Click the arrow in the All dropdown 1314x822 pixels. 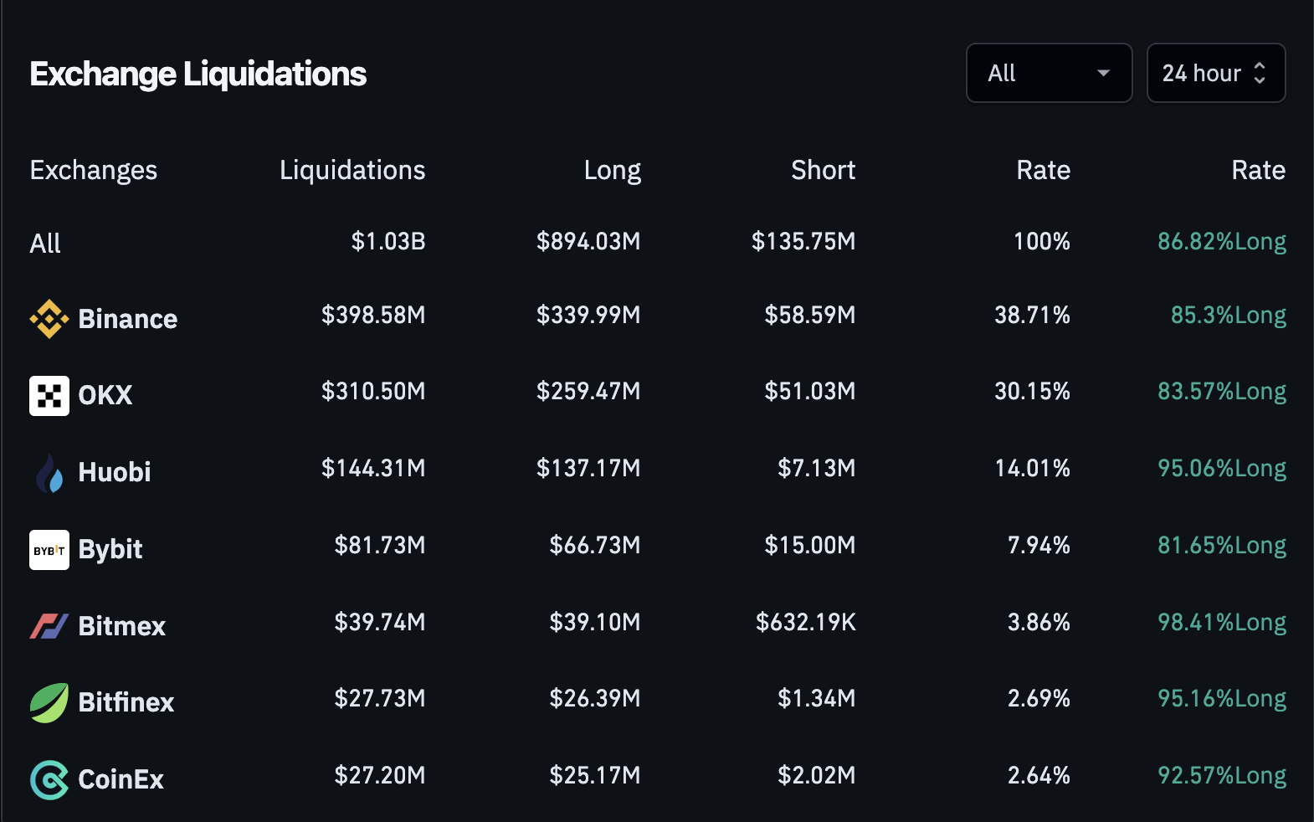click(x=1104, y=74)
